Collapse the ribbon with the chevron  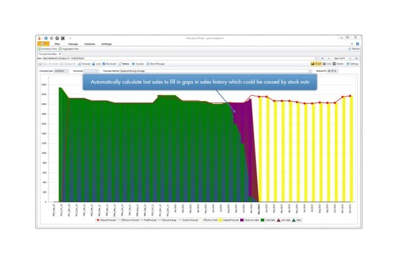(x=352, y=44)
